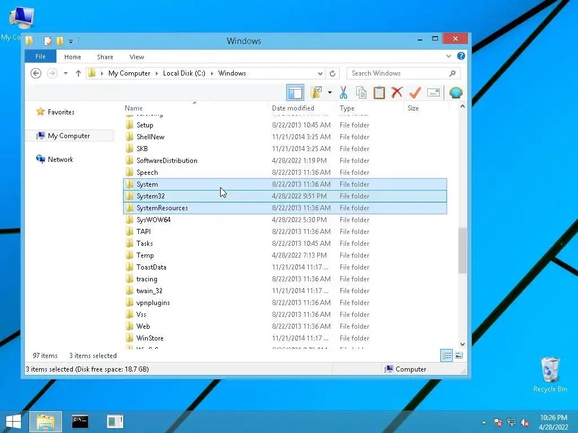This screenshot has width=578, height=433.
Task: Cut selected items with the scissors icon
Action: (x=344, y=92)
